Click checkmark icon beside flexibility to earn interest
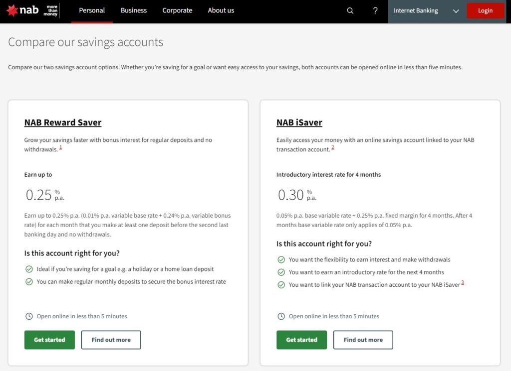 click(x=281, y=260)
